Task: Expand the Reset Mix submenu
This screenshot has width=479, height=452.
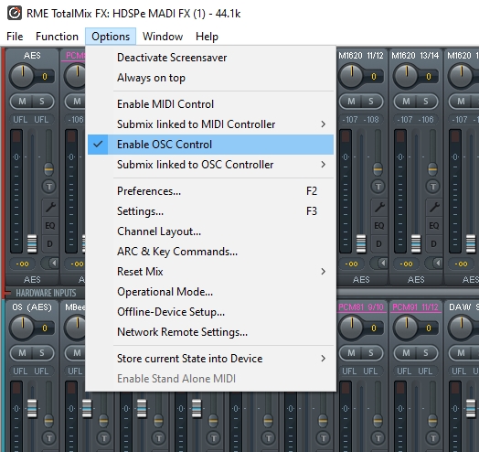Action: point(210,272)
